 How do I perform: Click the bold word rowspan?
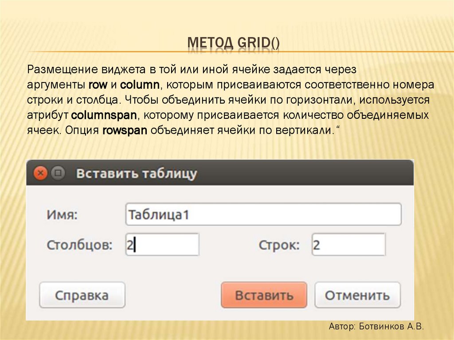click(x=125, y=130)
